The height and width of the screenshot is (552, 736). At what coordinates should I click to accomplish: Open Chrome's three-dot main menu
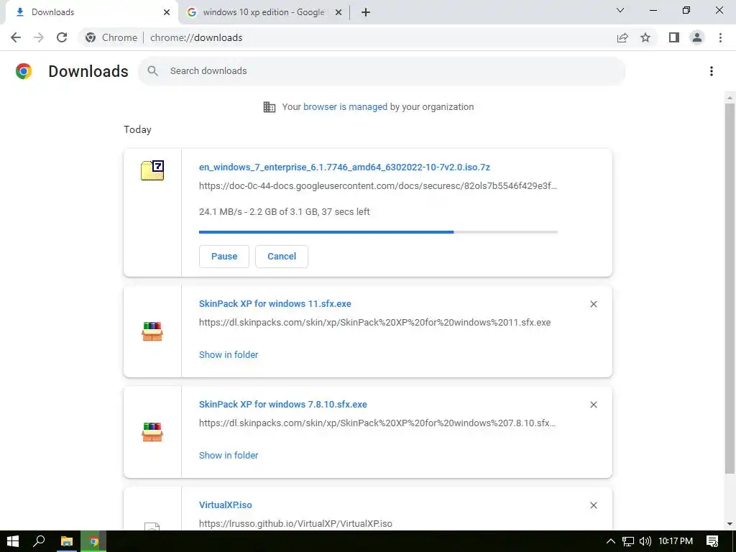[x=720, y=37]
